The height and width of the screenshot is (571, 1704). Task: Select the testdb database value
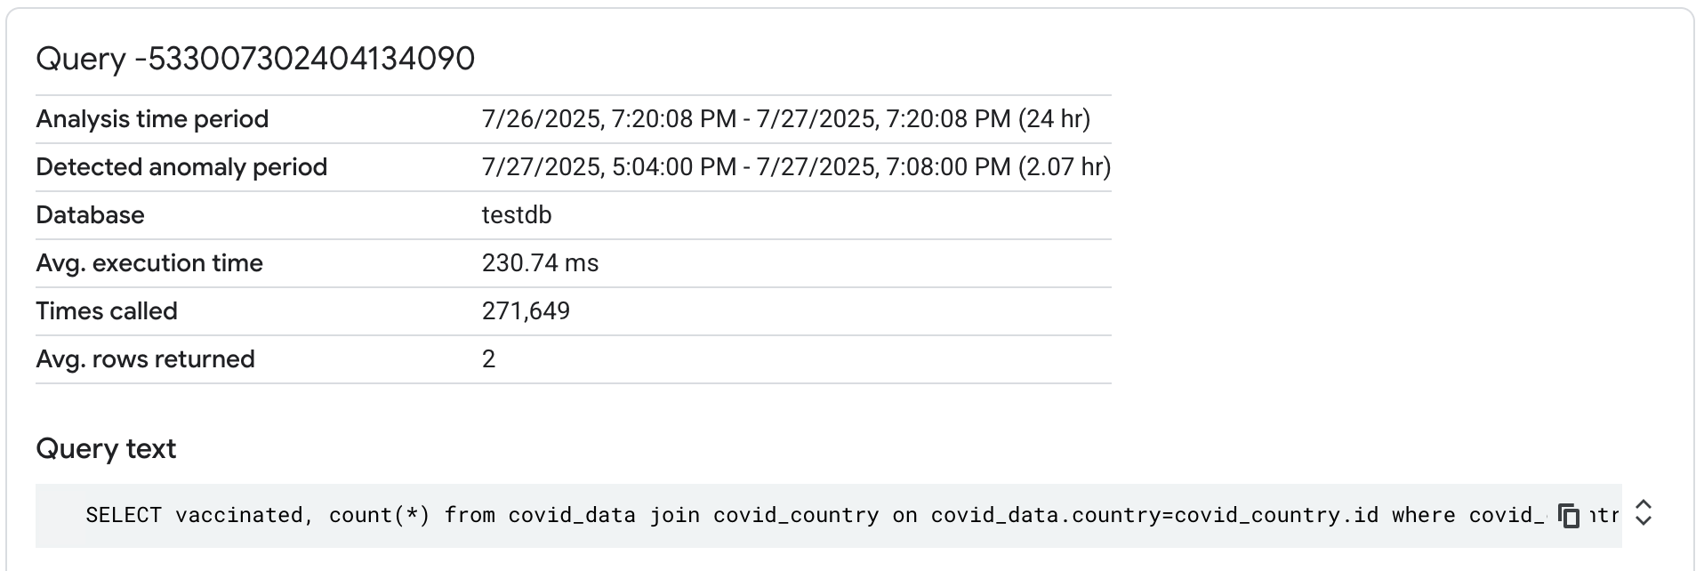point(516,214)
